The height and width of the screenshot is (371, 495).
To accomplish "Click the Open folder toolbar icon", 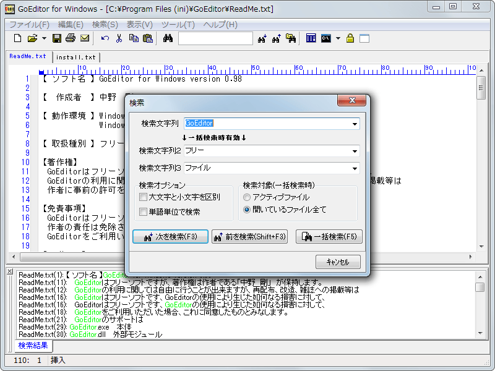I will coord(32,38).
